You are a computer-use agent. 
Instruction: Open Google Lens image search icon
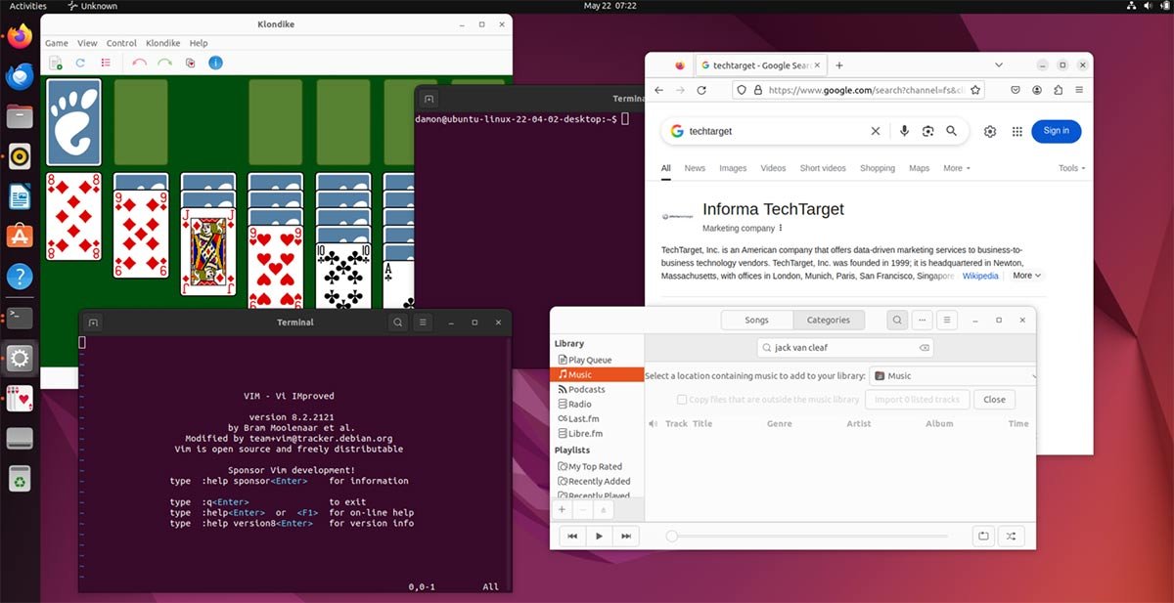927,131
